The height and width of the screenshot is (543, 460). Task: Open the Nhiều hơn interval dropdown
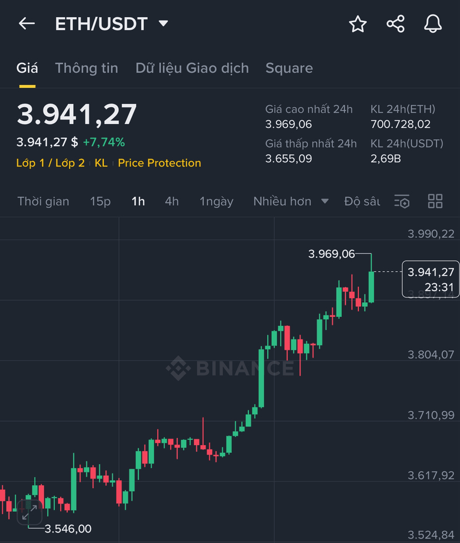coord(291,201)
